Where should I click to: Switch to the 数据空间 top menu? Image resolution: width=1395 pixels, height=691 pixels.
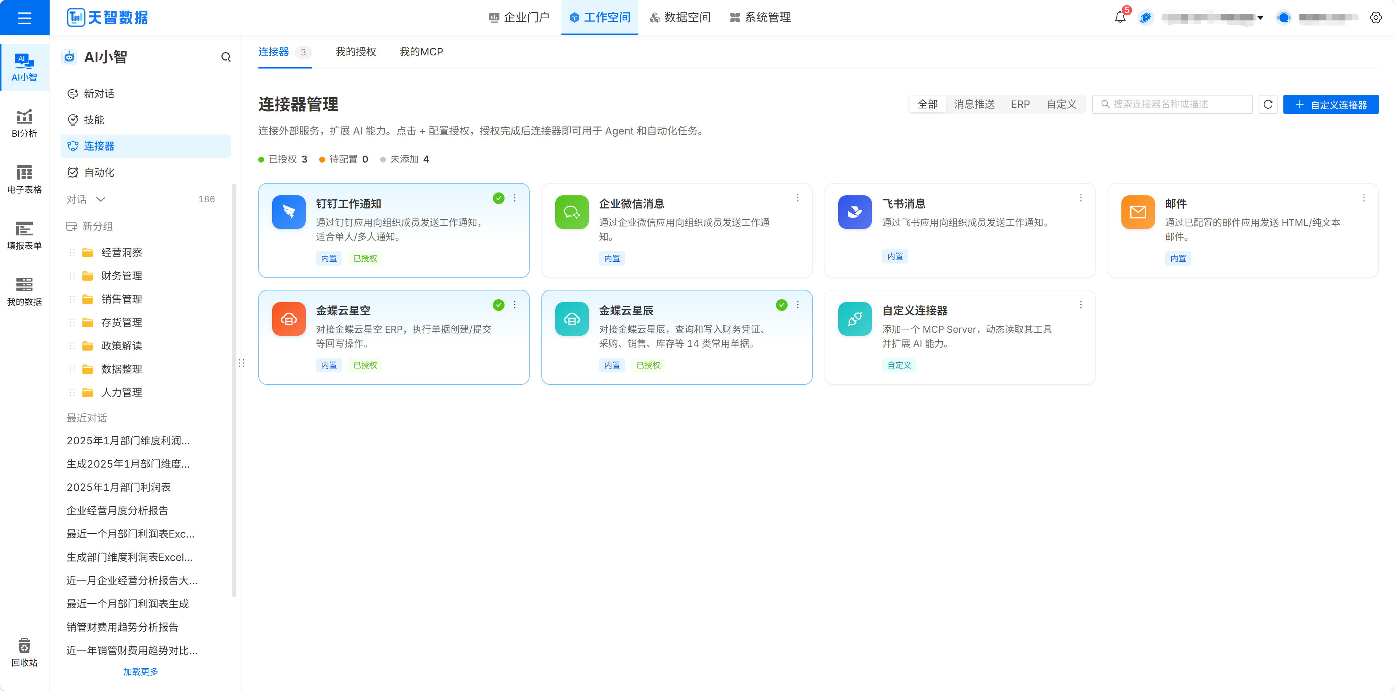click(x=680, y=17)
